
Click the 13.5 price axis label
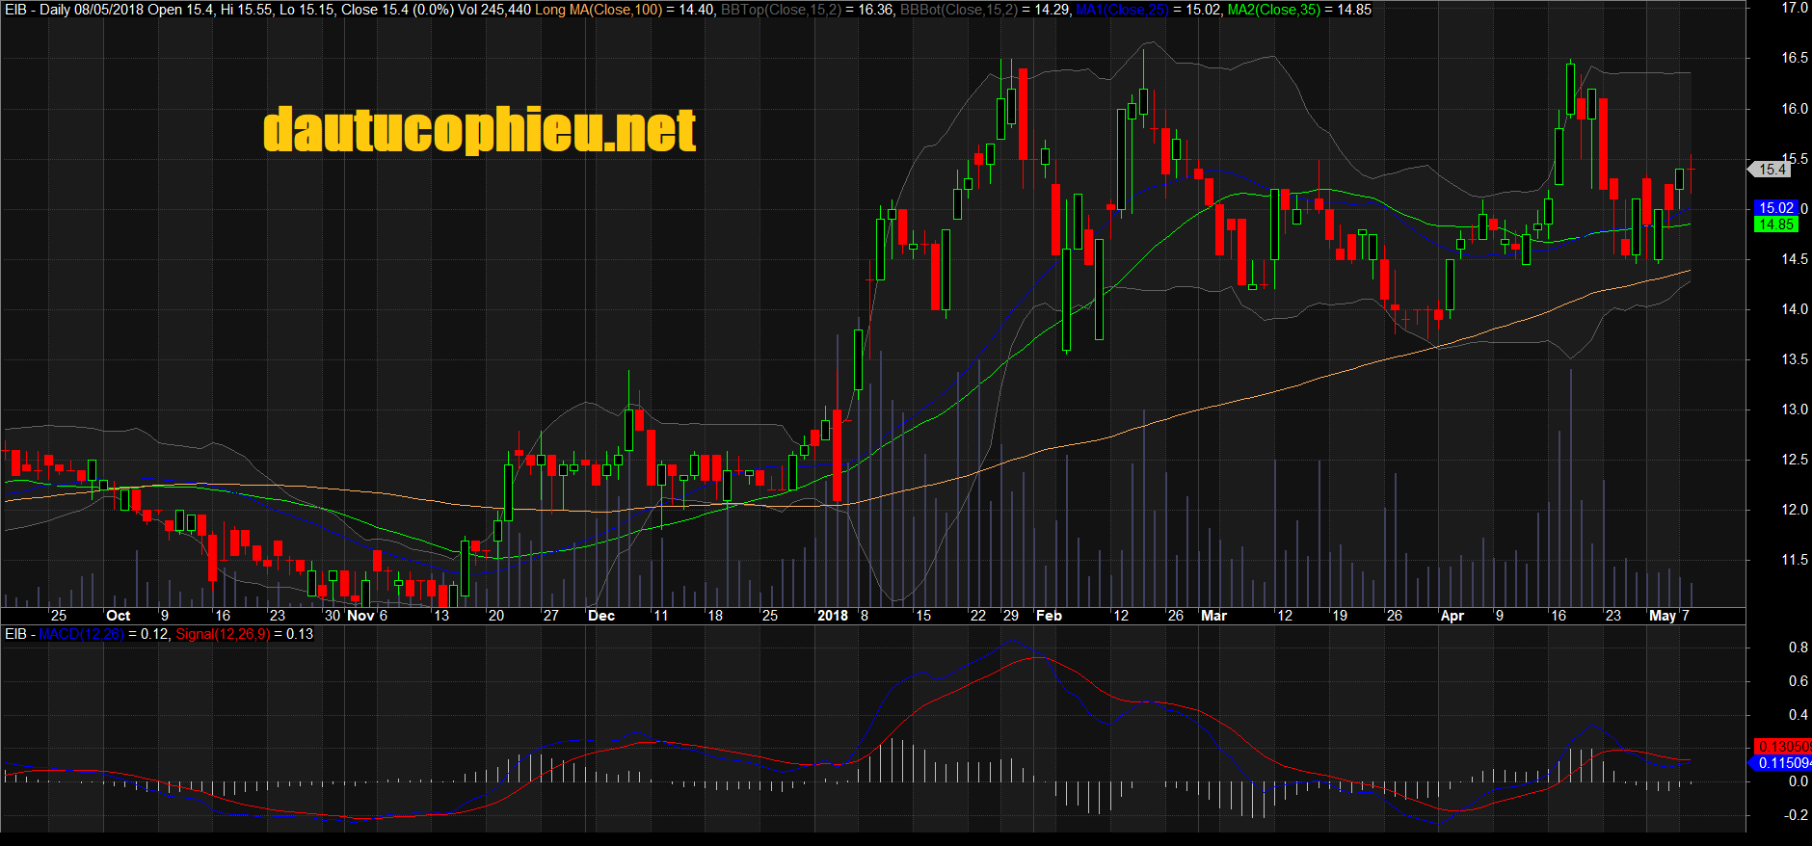tap(1795, 359)
